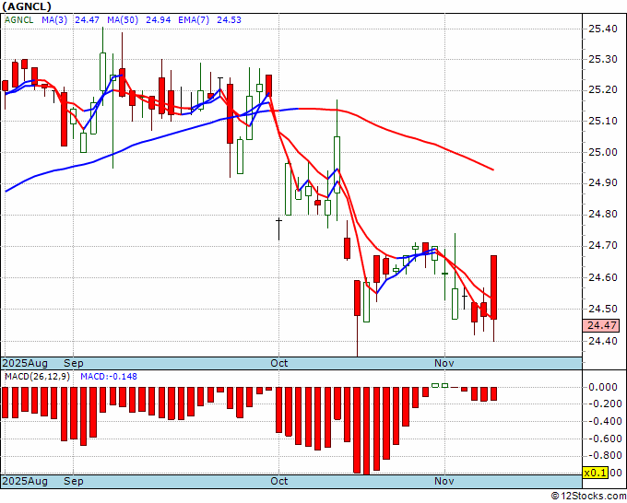Click the Nov label on MACD axis

pos(444,481)
